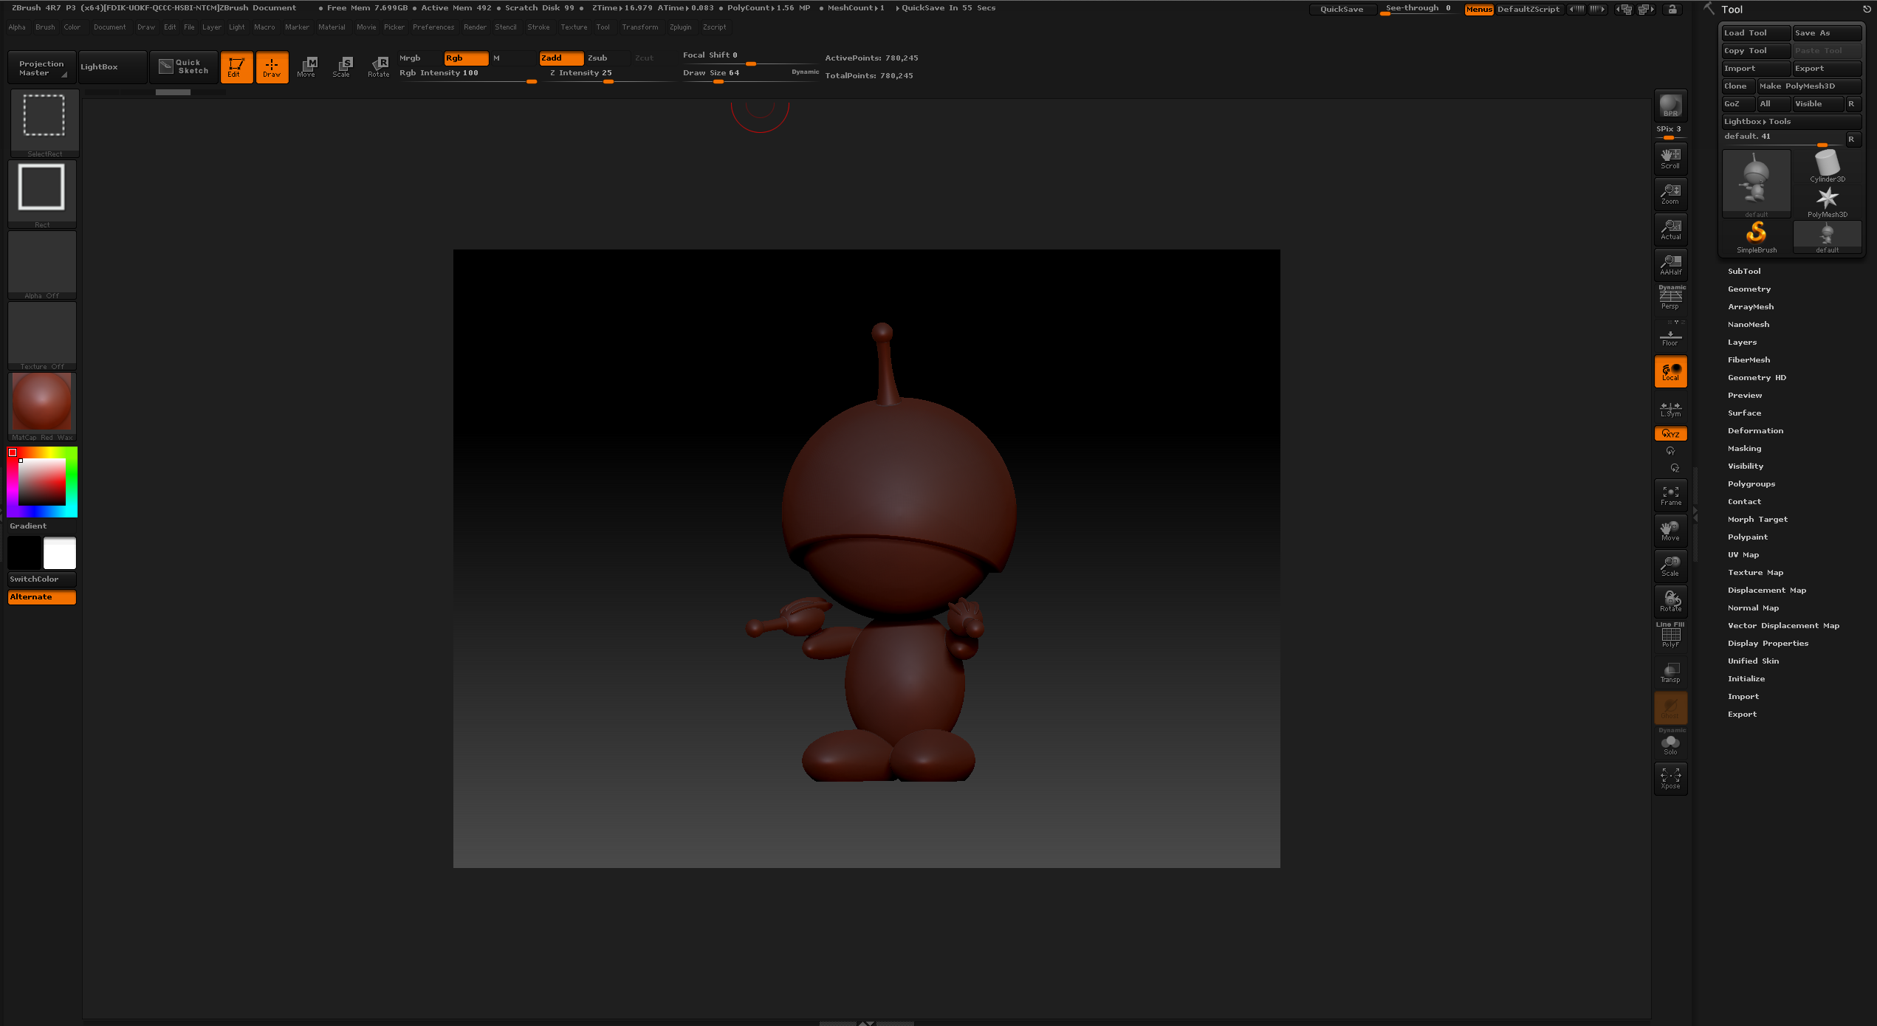Expand the UV Map section
This screenshot has width=1877, height=1026.
1743,555
